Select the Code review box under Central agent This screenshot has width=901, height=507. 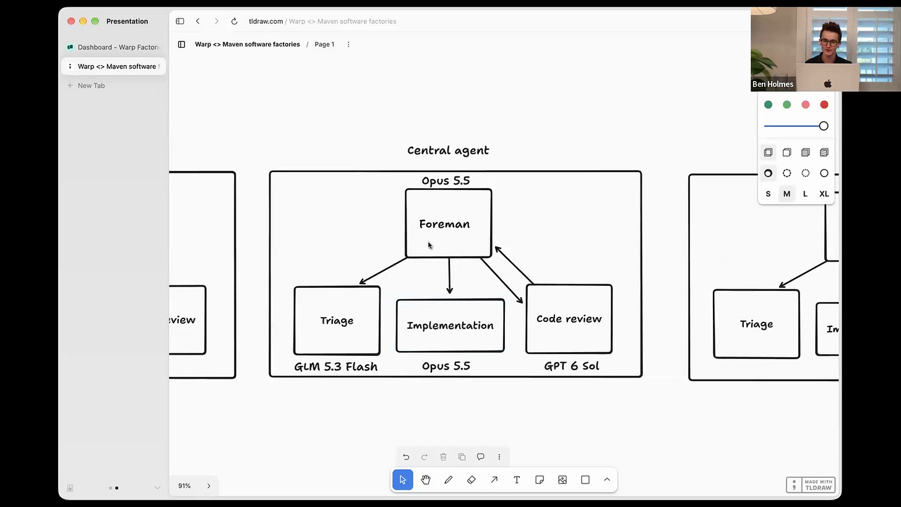click(x=569, y=319)
